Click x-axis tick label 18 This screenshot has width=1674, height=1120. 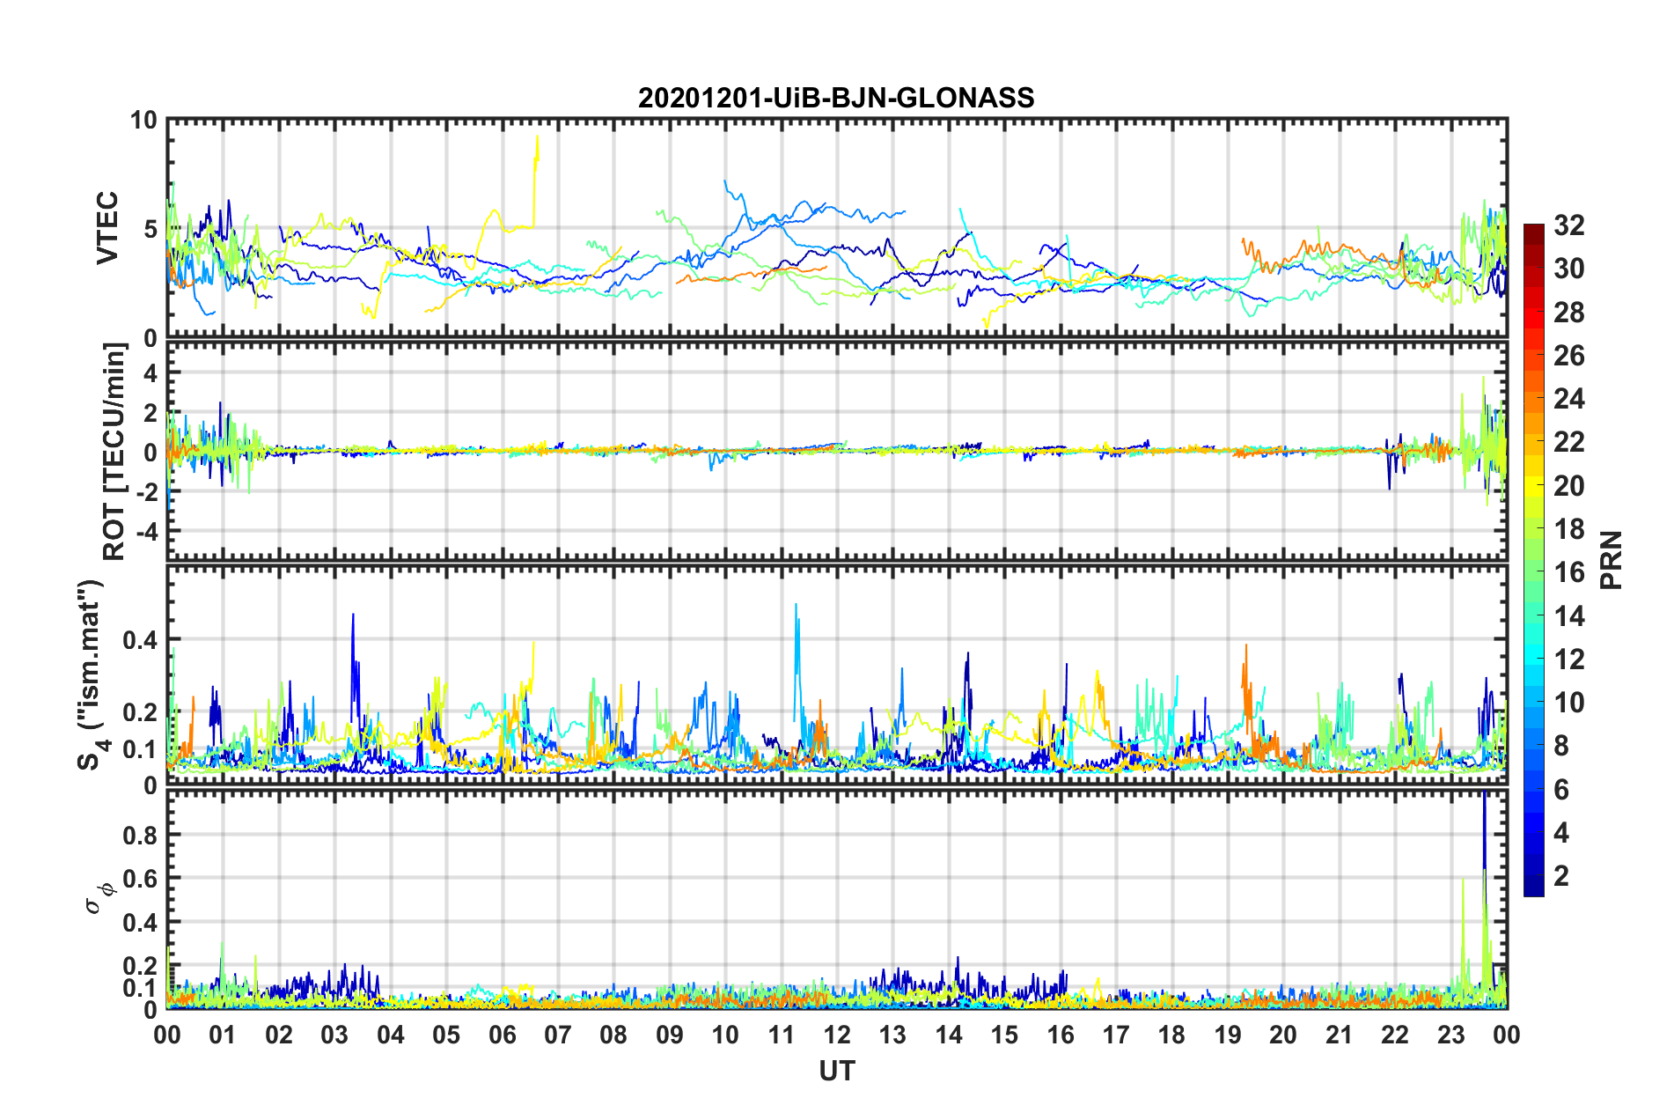click(1171, 1035)
